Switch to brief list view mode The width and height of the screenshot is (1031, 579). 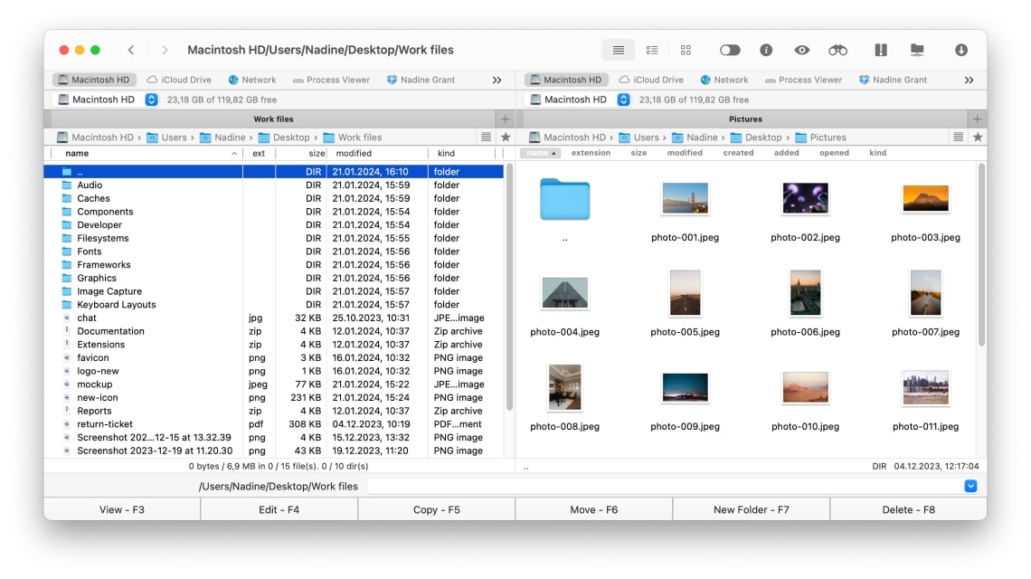[x=653, y=50]
